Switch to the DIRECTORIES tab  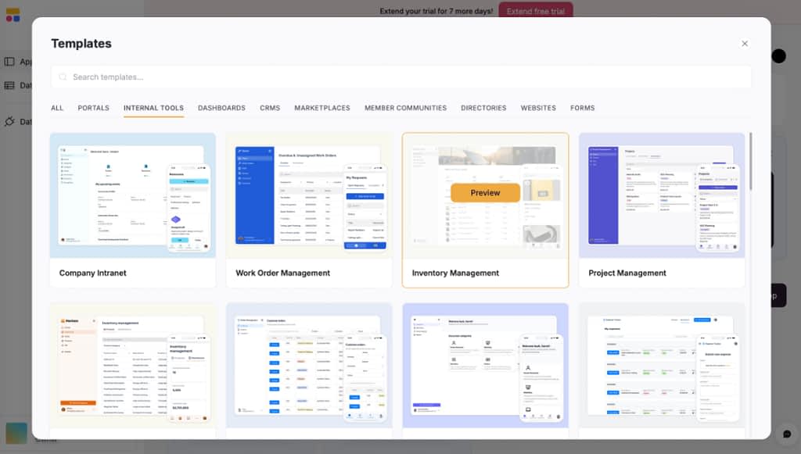click(483, 108)
